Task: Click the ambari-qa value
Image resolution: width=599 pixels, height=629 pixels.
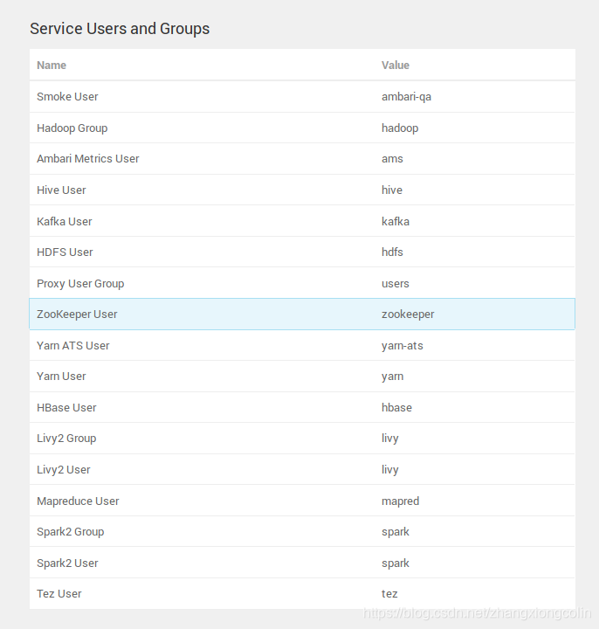Action: pyautogui.click(x=406, y=97)
